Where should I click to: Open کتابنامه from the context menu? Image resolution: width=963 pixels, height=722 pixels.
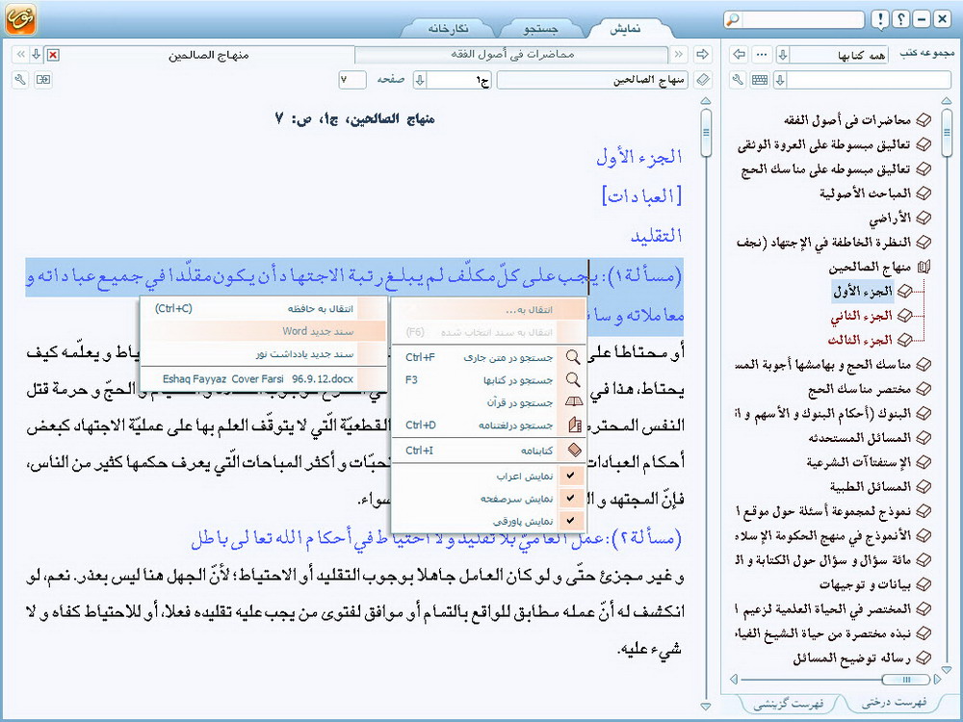(489, 451)
